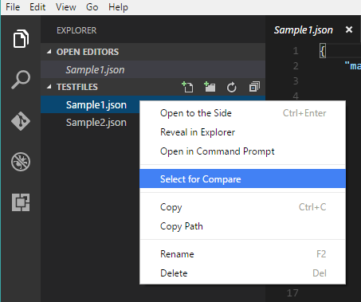
Task: Choose Open to the Side
Action: [242, 113]
